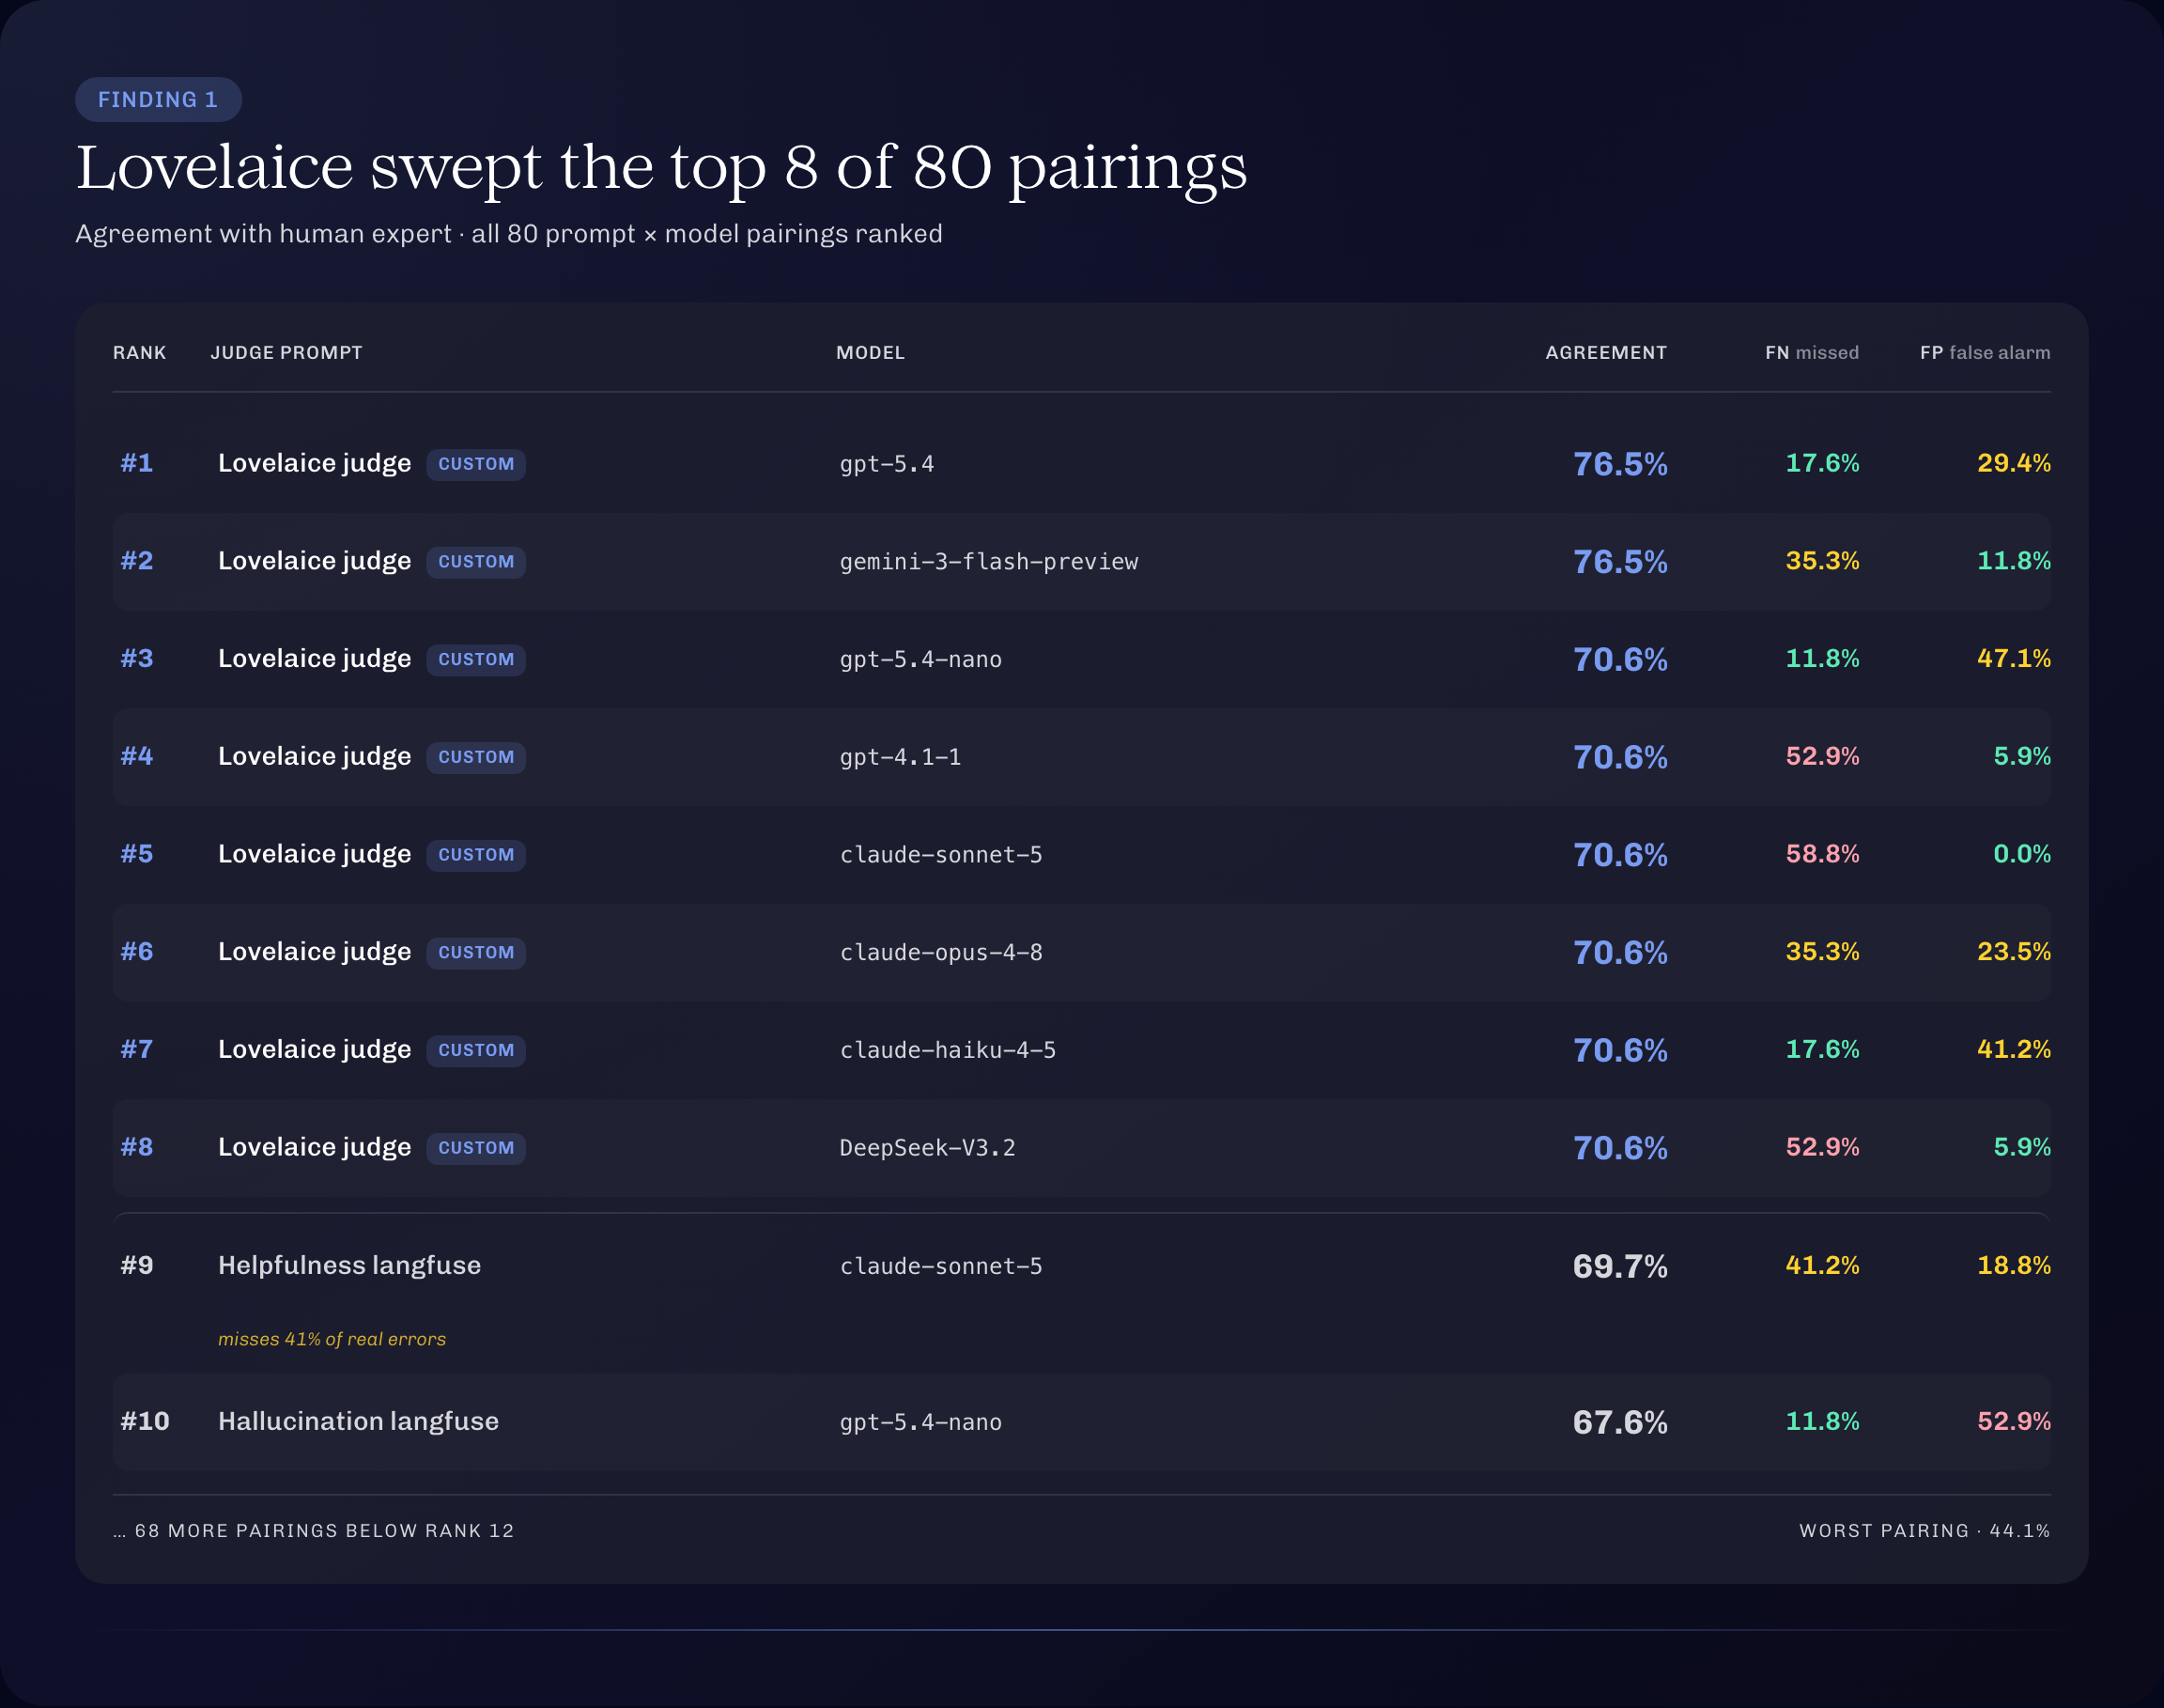The height and width of the screenshot is (1708, 2164).
Task: Click the 'Worst pairing · 44.1%' footer text
Action: coord(1924,1531)
